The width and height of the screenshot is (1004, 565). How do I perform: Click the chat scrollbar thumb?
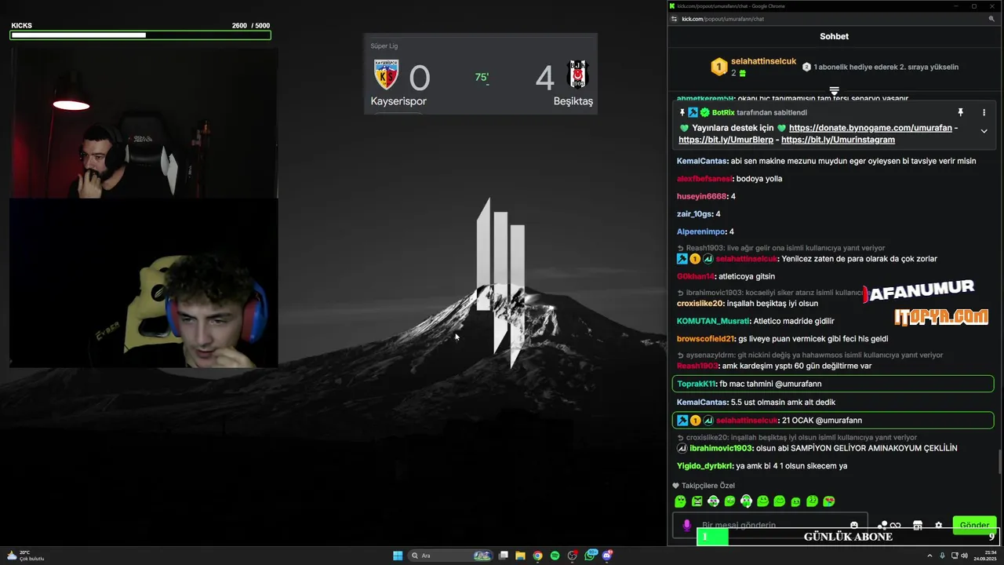point(999,463)
